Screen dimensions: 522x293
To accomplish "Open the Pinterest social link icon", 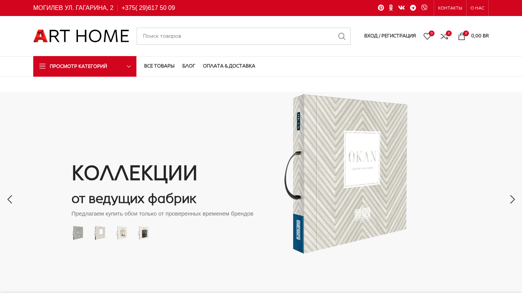I will tap(381, 8).
